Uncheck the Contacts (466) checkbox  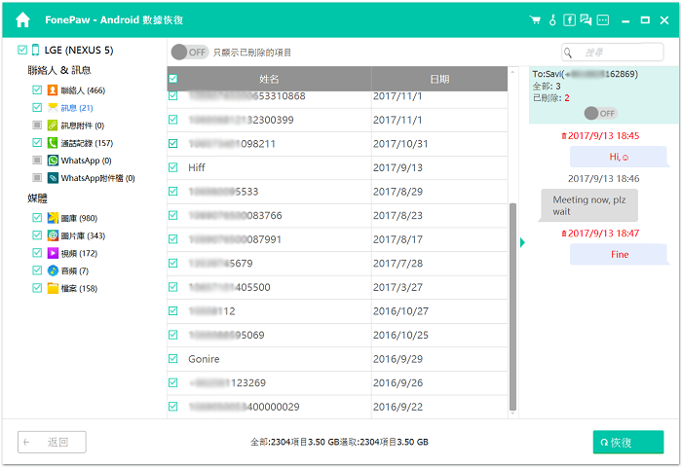click(37, 90)
